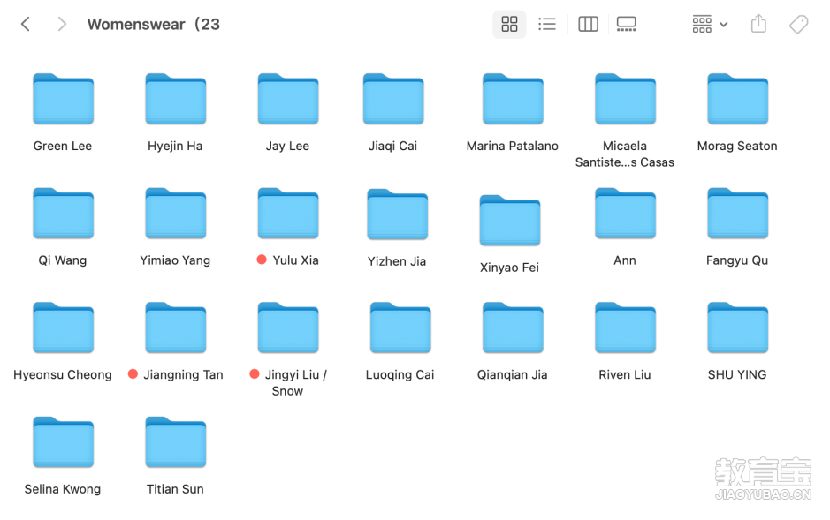Click the red tag dot beside Jingyi Liu

[255, 374]
